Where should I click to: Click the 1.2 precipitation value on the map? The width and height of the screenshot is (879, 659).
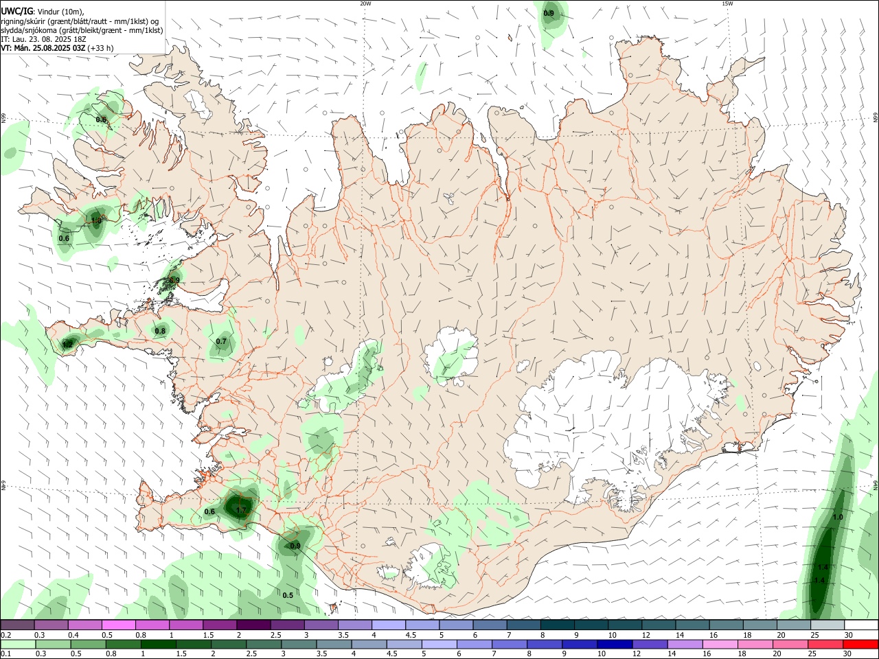pyautogui.click(x=67, y=343)
